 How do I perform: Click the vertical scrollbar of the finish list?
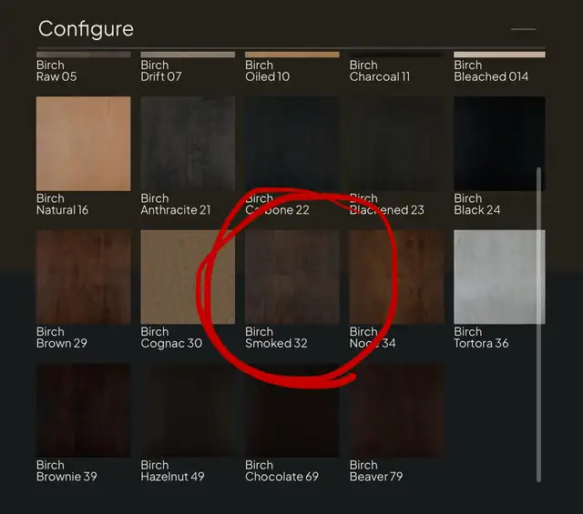click(x=538, y=325)
